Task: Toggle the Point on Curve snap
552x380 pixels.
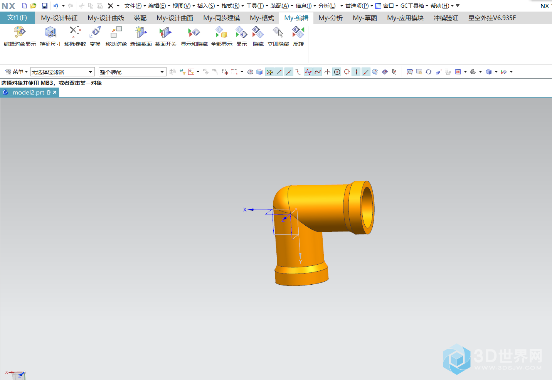Action: [x=366, y=72]
